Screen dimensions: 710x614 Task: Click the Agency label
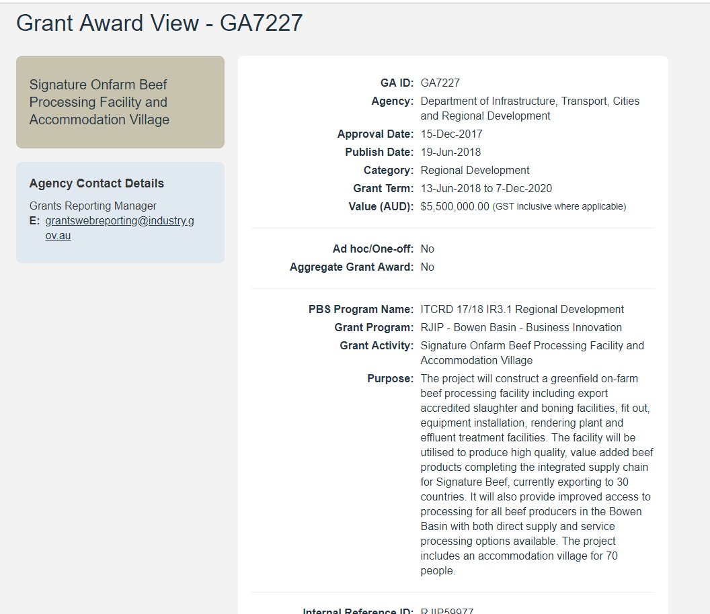coord(392,101)
